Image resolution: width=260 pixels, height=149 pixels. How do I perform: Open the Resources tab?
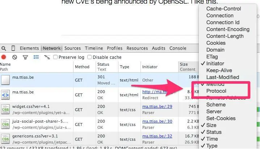pos(137,48)
